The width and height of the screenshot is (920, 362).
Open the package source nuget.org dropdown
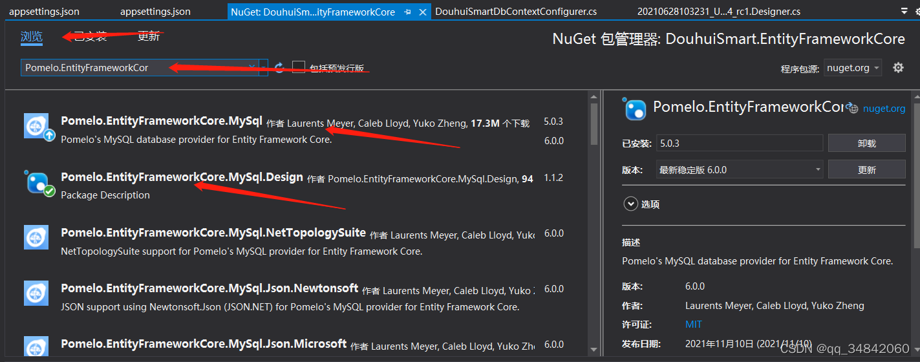(853, 67)
